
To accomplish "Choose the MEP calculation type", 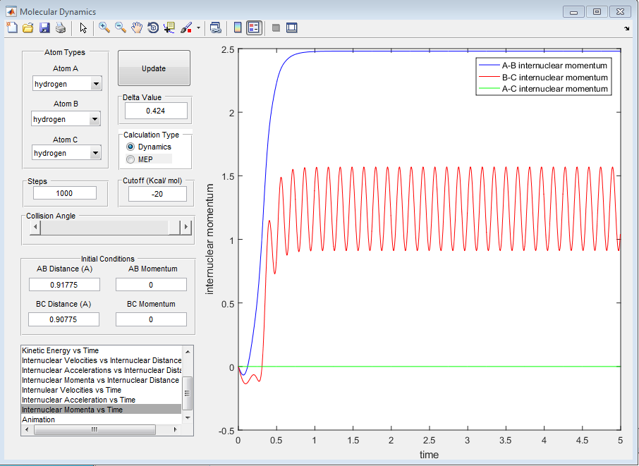I will tap(130, 159).
